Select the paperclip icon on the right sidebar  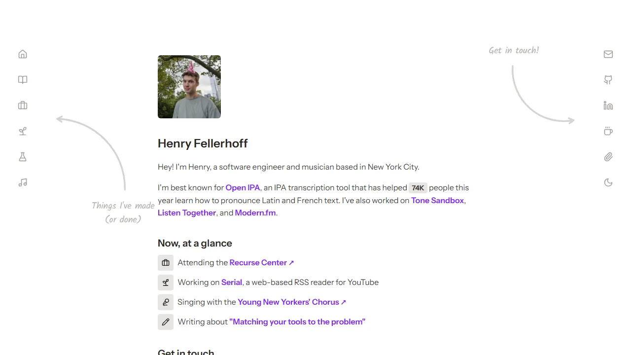(608, 157)
